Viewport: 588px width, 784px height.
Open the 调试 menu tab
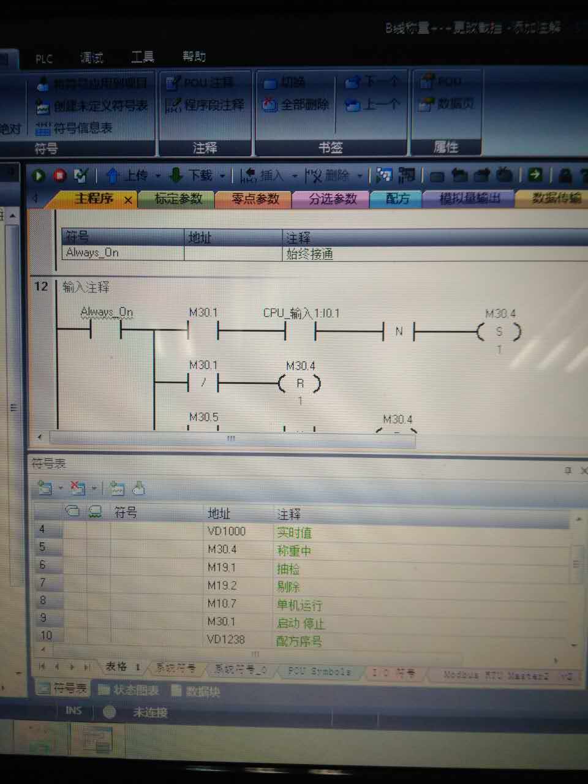click(x=91, y=58)
